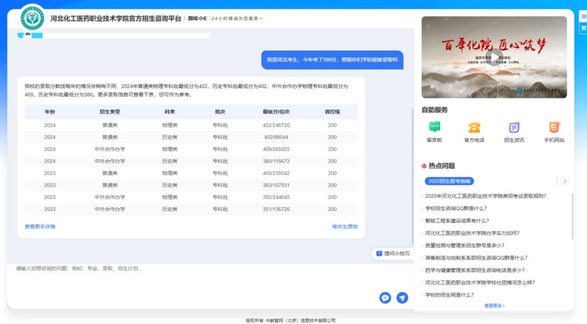The image size is (587, 324).
Task: Switch to traditional Chinese with 繁 toggle
Action: [583, 28]
